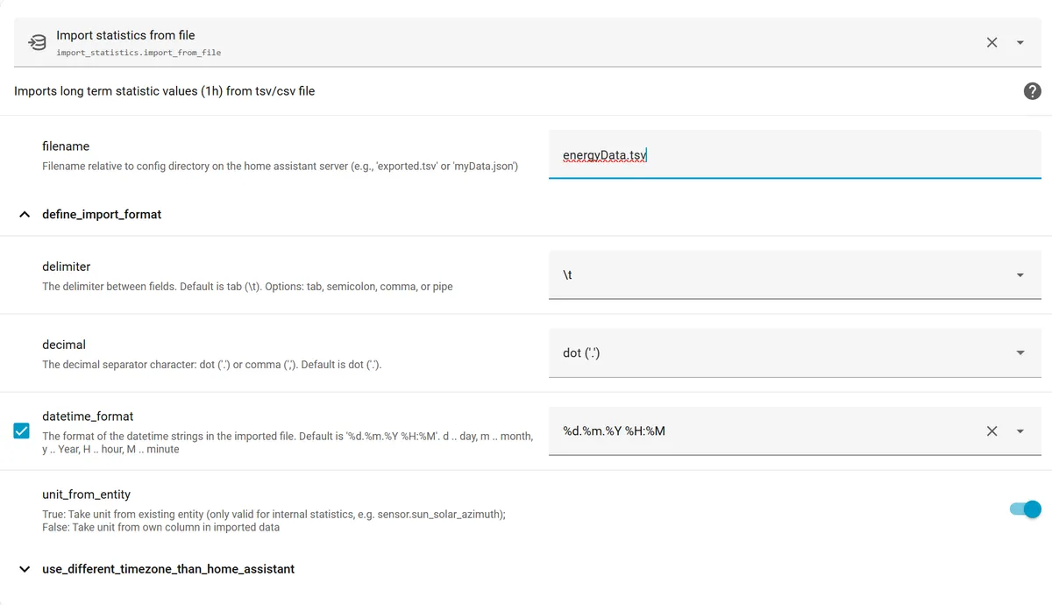Expand use_different_timezone_than_home_assistant section
1052x605 pixels.
(x=25, y=569)
